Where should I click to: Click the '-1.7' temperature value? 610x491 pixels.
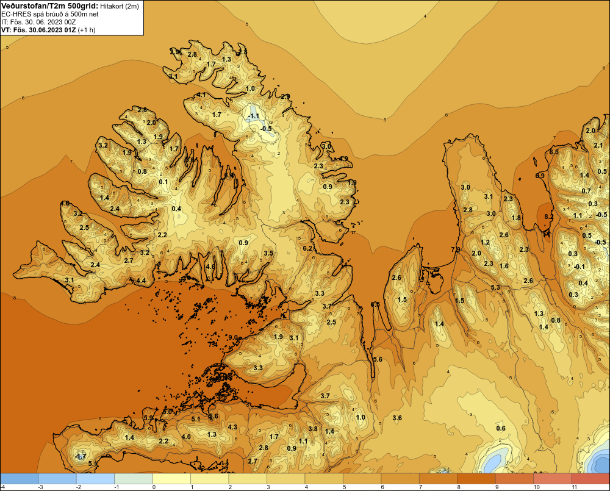81,456
